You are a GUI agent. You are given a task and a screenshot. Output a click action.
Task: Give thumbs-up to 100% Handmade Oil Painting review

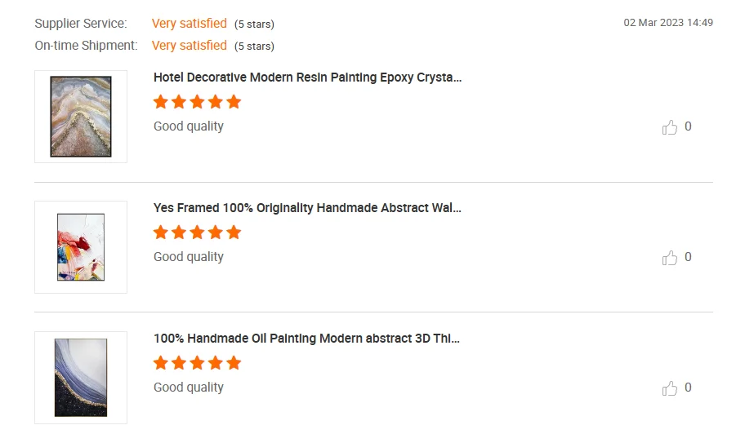pos(670,388)
